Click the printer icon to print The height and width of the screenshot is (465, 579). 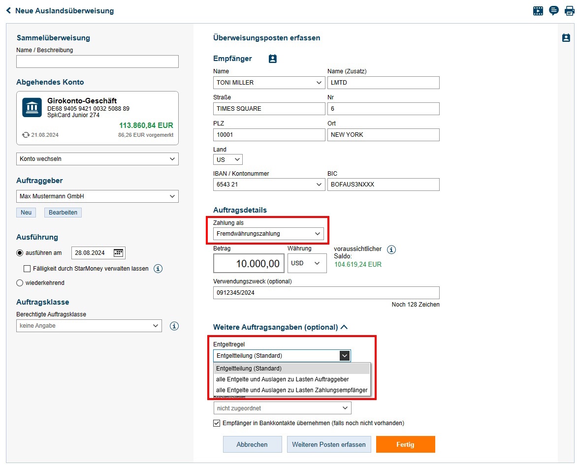pyautogui.click(x=569, y=11)
